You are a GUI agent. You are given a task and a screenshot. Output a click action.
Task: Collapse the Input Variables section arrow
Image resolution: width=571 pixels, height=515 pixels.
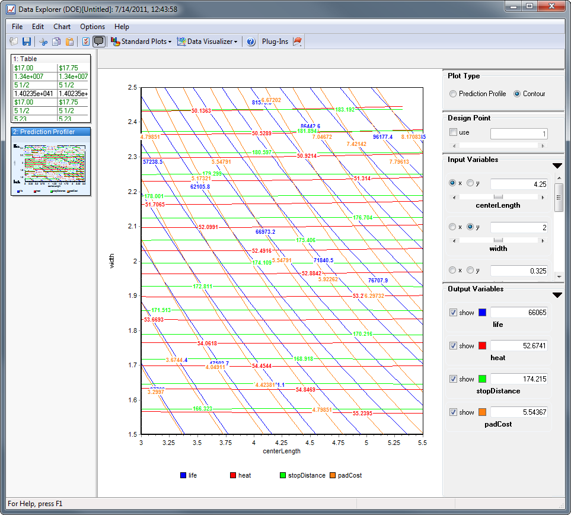[x=557, y=166]
